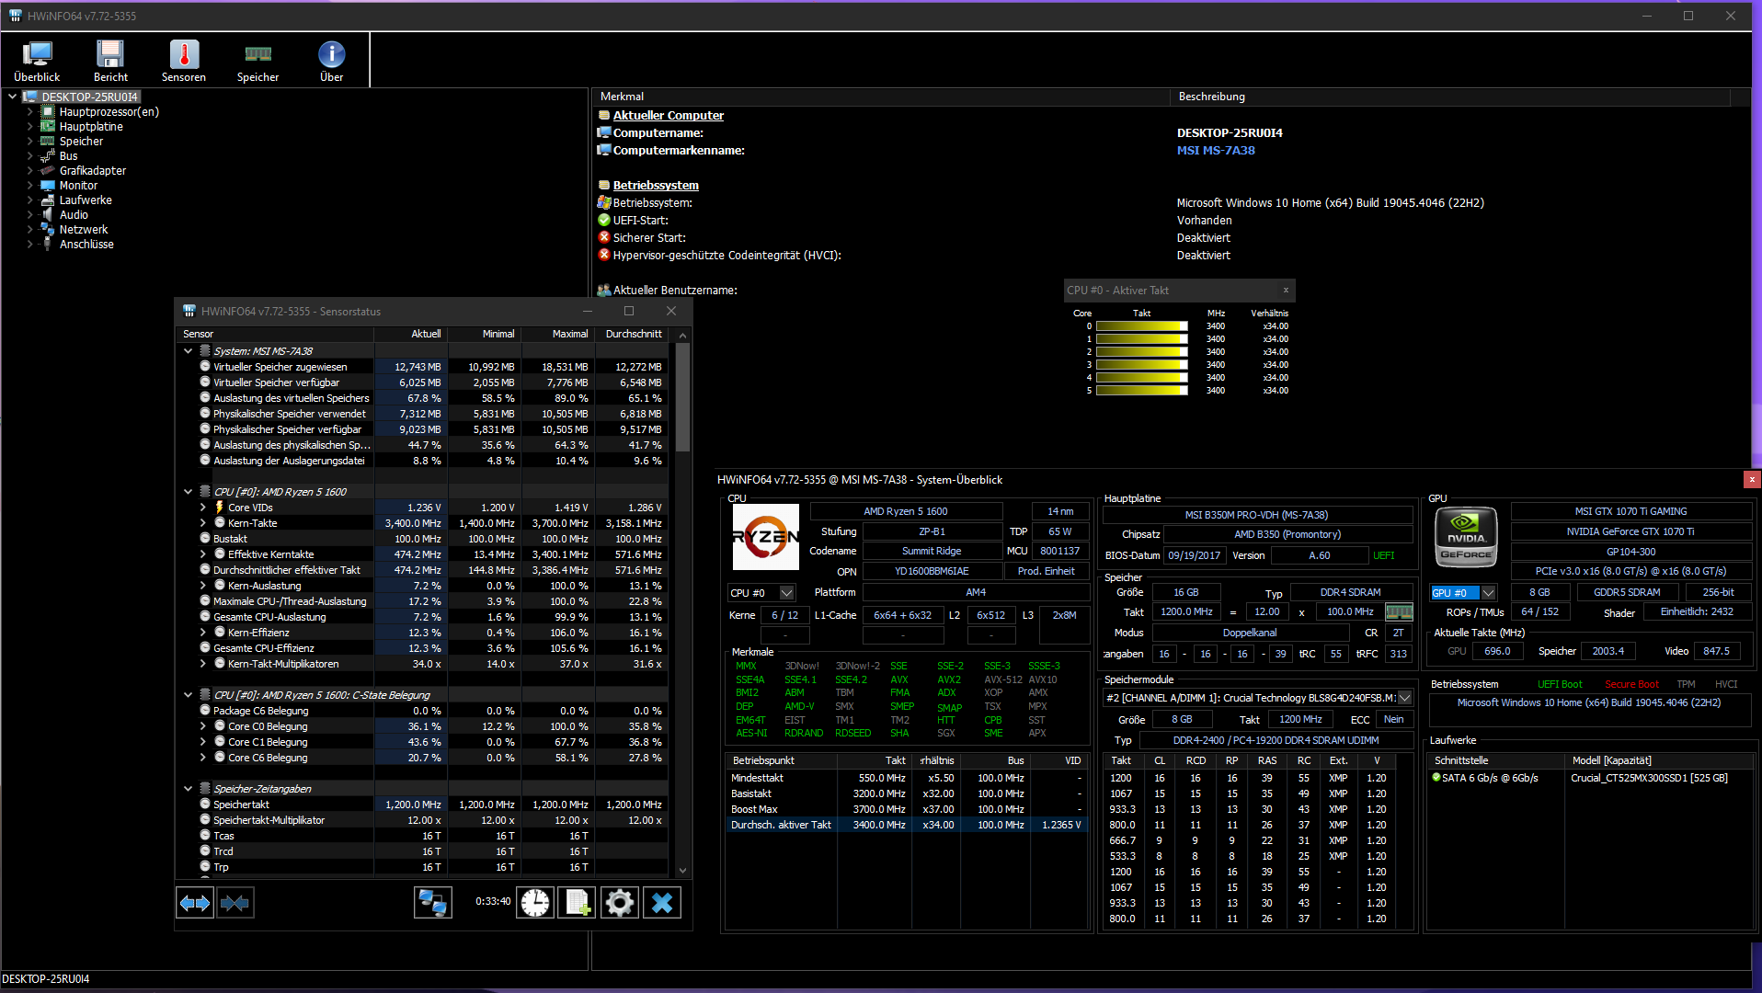
Task: Expand the Kern-Takte sensor row
Action: pyautogui.click(x=203, y=522)
